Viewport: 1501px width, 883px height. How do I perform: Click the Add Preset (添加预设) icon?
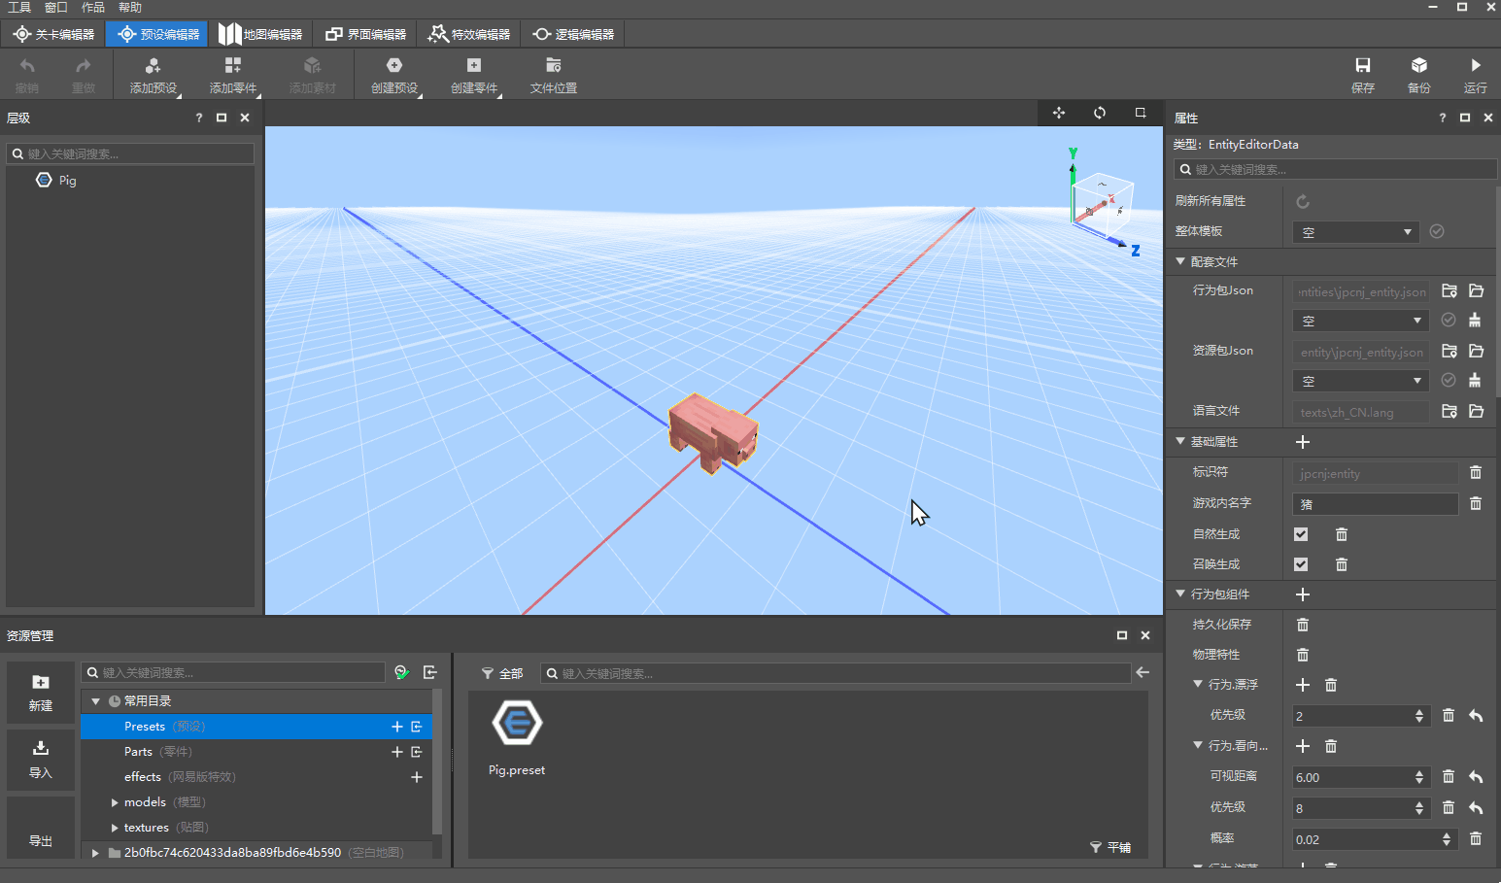[153, 66]
